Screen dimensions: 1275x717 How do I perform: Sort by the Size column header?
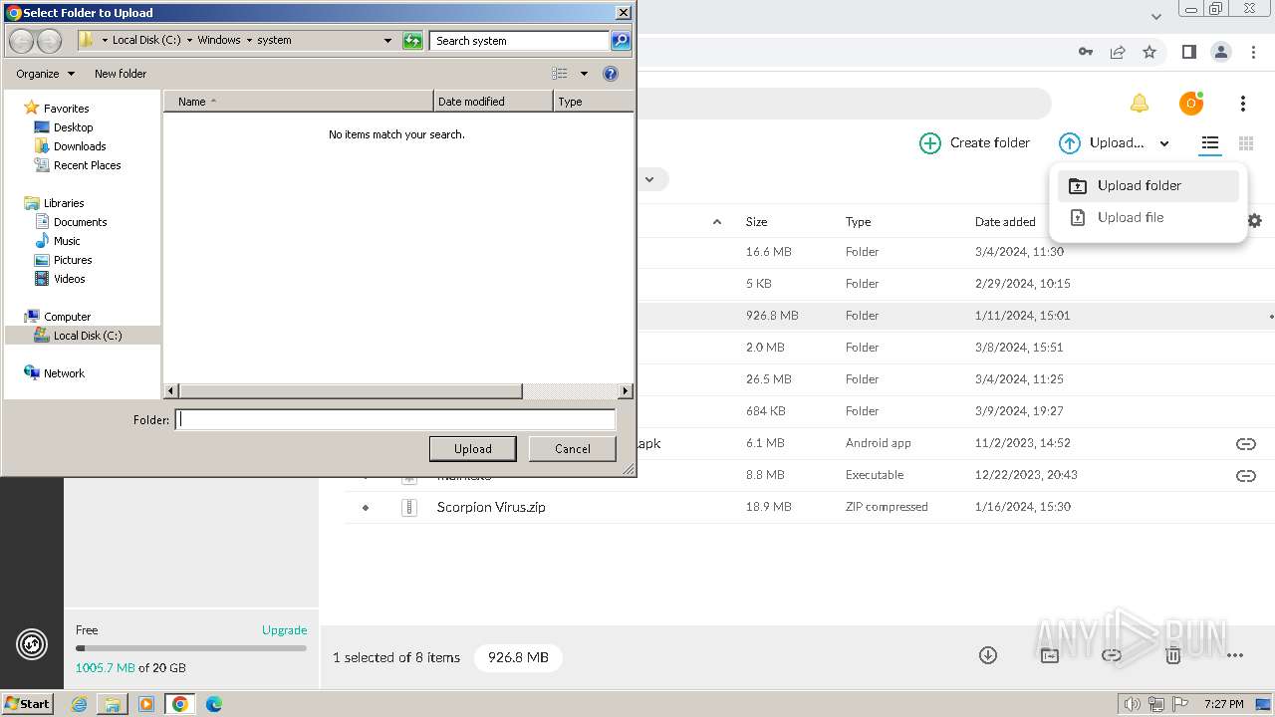756,222
